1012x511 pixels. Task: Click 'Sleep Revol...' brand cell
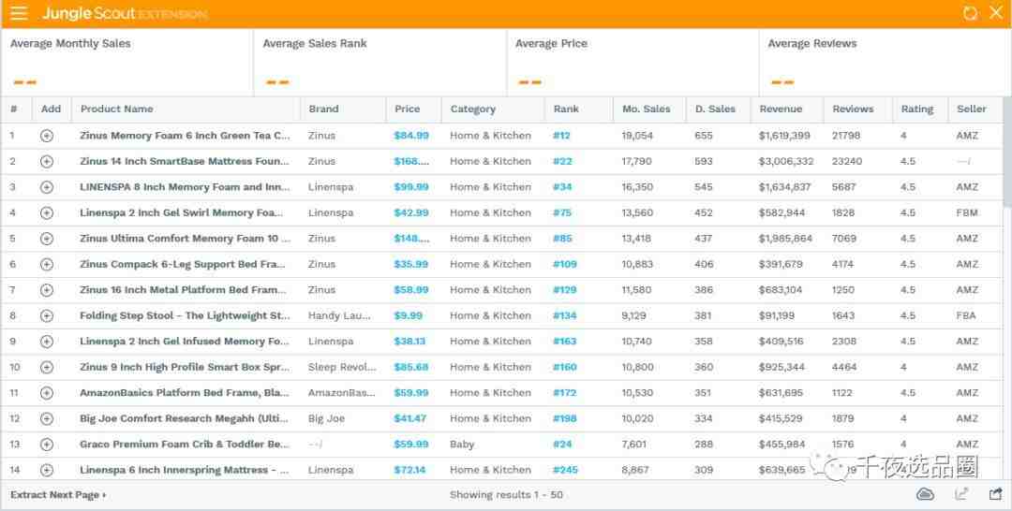tap(342, 367)
